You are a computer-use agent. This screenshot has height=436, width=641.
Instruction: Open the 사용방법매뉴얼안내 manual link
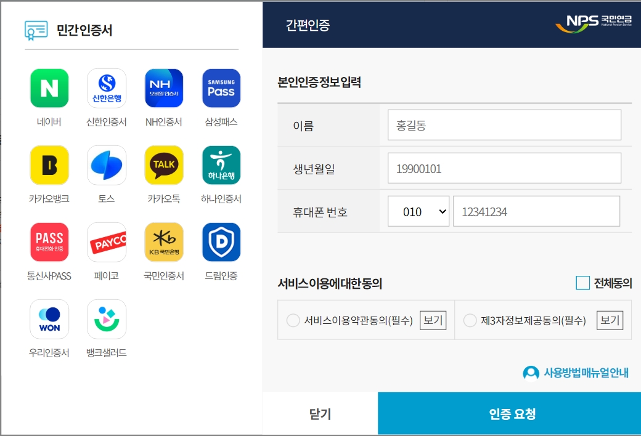coord(586,373)
